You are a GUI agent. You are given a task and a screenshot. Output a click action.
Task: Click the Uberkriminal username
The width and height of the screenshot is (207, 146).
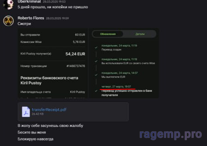29,2
